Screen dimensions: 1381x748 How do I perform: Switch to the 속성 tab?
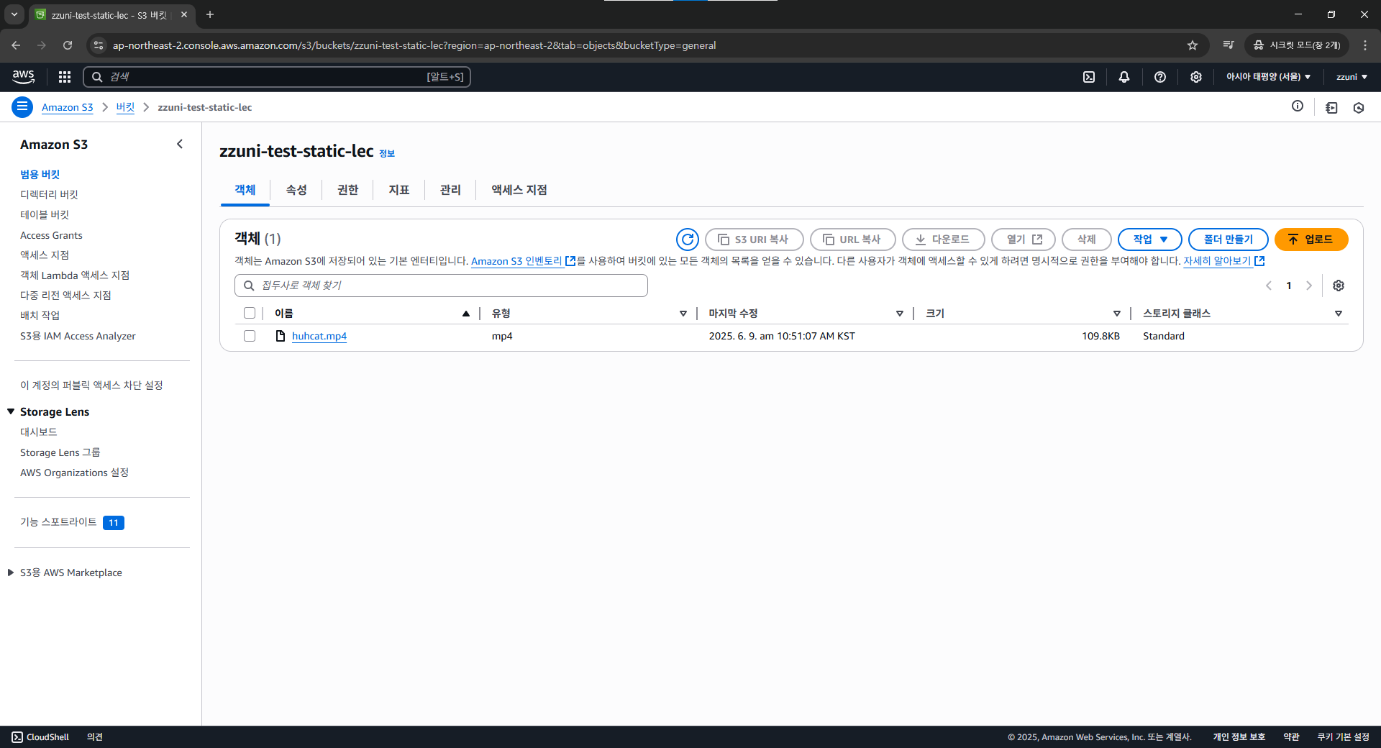(296, 190)
